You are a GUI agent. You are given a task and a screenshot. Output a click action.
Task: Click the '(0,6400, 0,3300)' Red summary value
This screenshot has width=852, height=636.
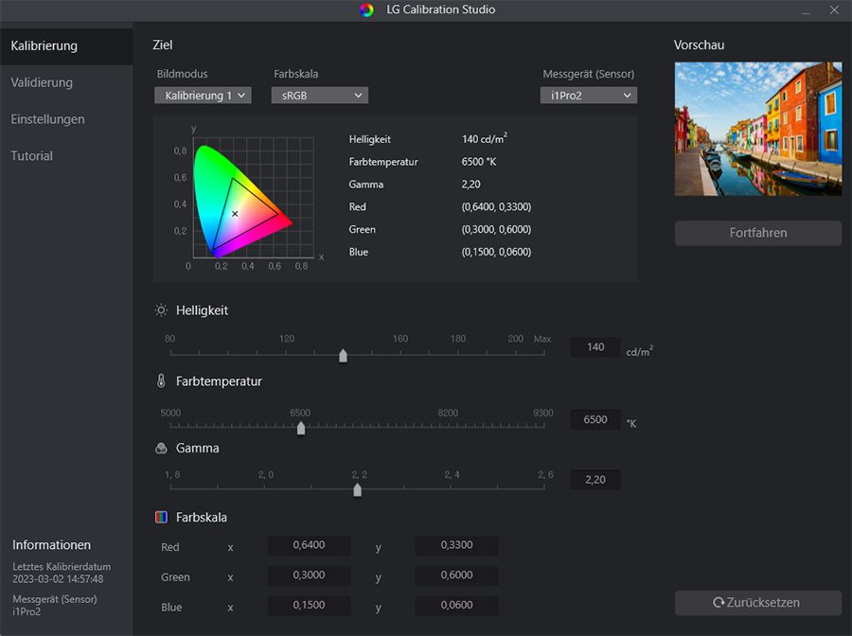tap(496, 207)
